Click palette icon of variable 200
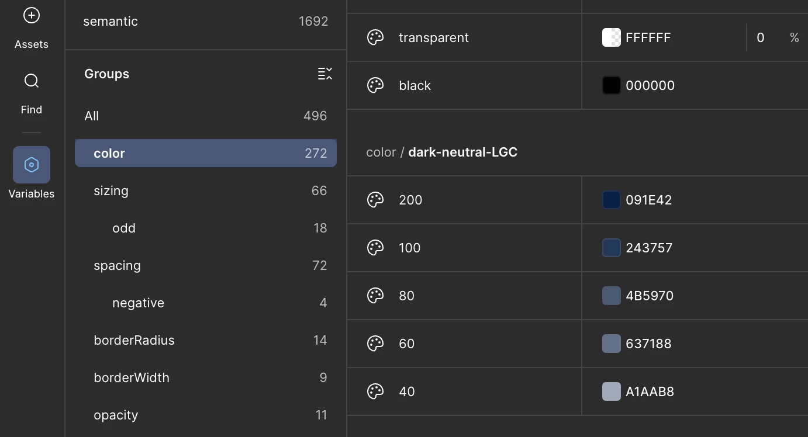 click(x=375, y=200)
